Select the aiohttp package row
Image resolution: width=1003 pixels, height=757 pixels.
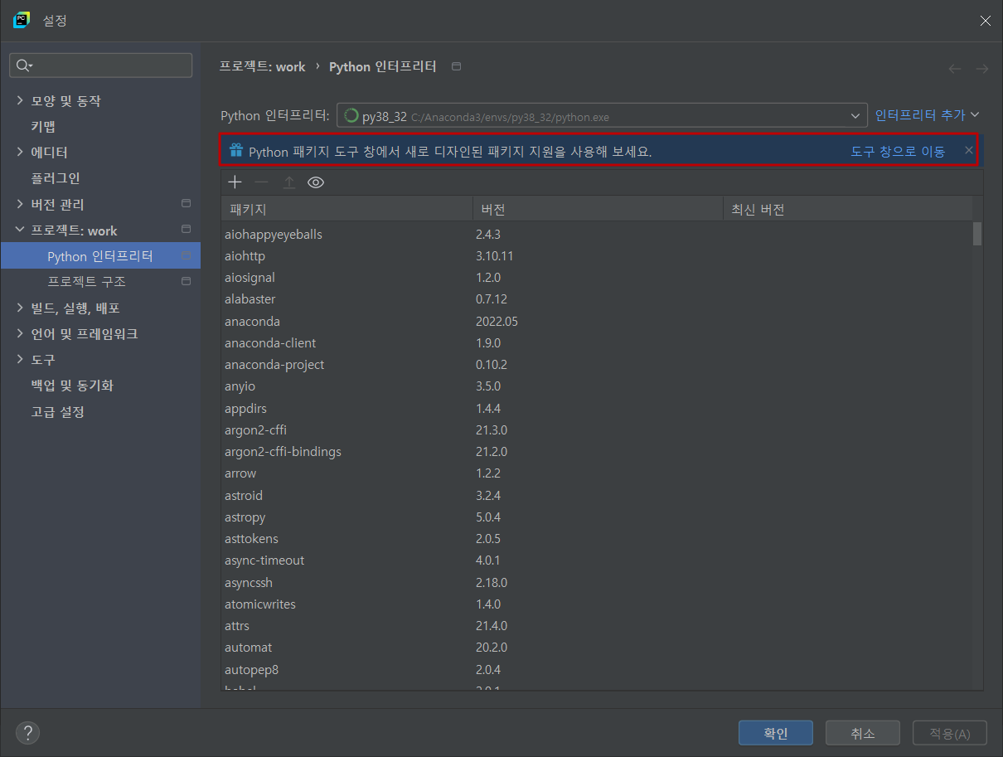click(597, 256)
